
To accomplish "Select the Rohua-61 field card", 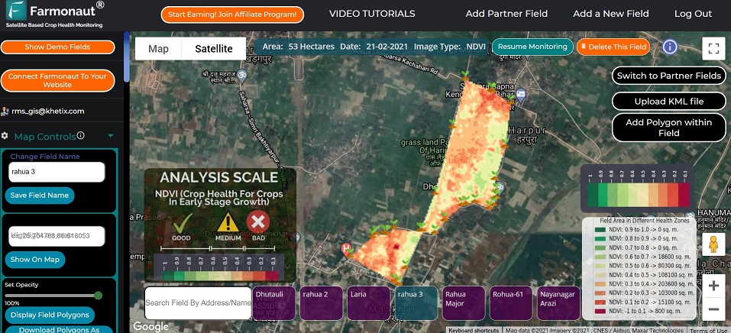I will coord(512,302).
